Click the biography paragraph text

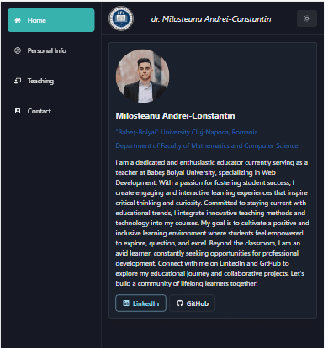(x=212, y=223)
